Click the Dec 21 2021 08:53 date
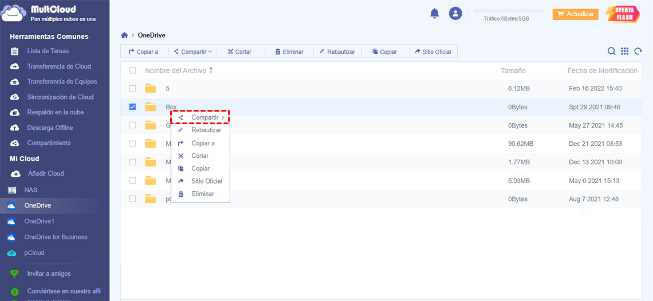Screen dimensions: 653x301 595,144
